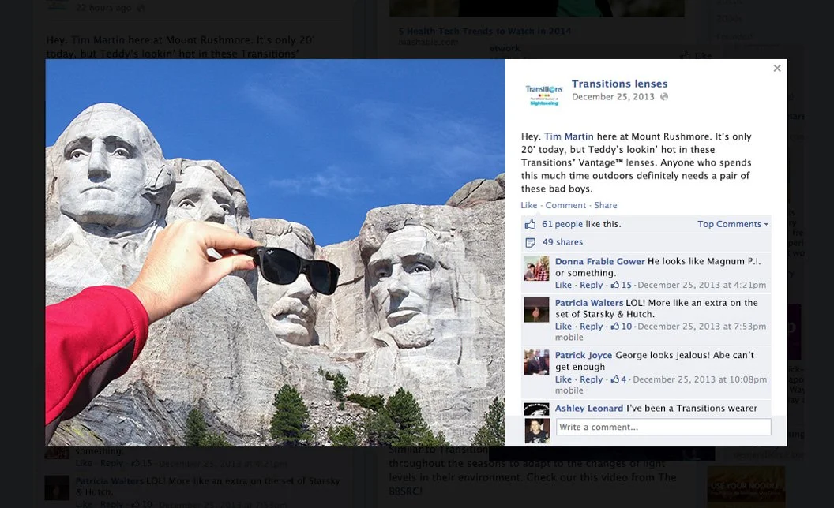Open Donna Frable Gower's profile picture
Viewport: 834px width, 508px height.
coord(537,268)
